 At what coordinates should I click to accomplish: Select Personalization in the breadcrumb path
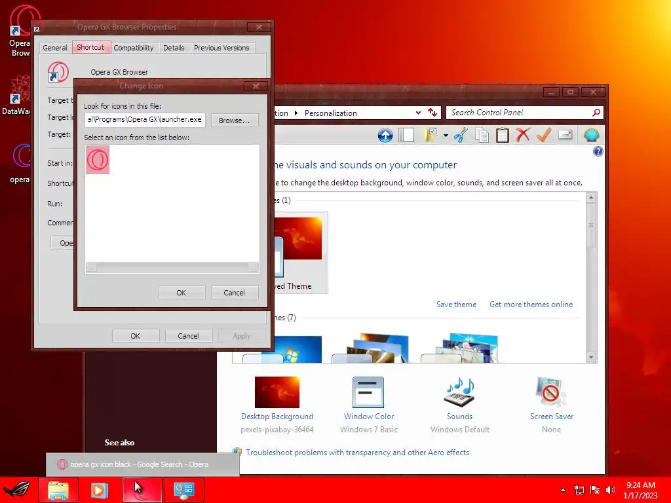point(330,113)
